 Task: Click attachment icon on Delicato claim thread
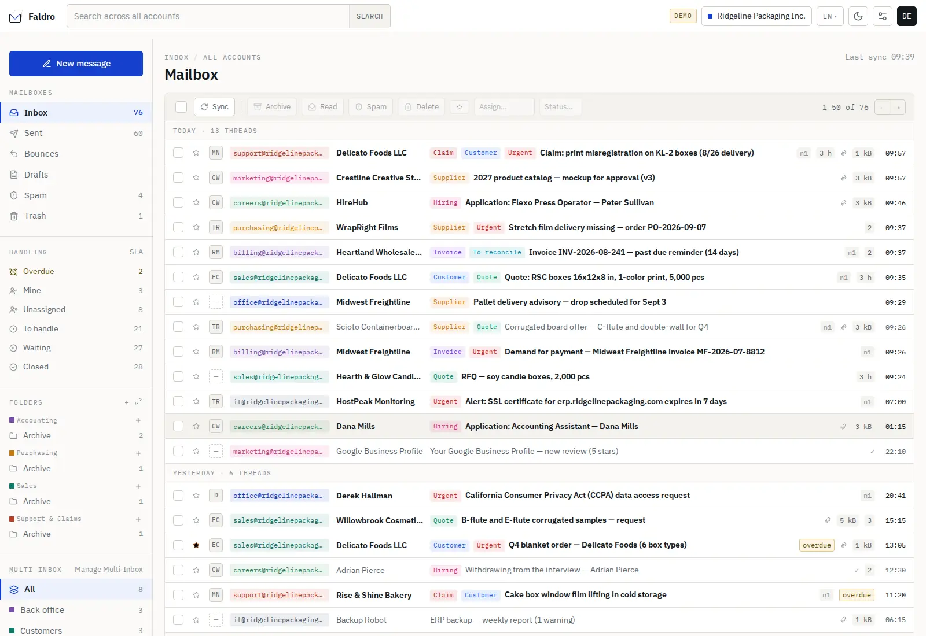coord(843,153)
